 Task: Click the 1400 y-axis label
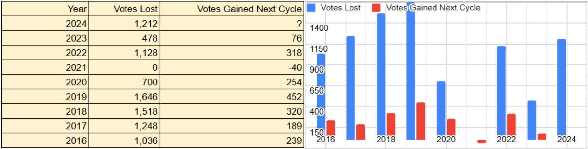(319, 28)
